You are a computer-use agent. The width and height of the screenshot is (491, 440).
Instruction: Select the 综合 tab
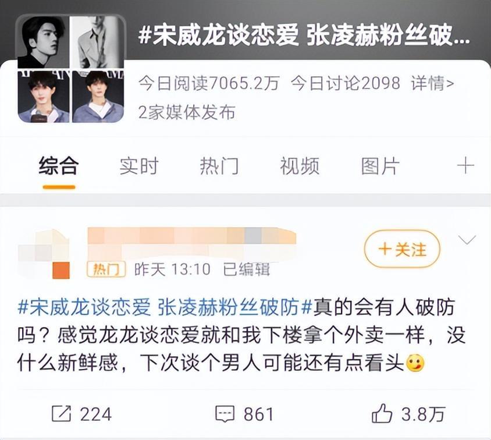(59, 166)
